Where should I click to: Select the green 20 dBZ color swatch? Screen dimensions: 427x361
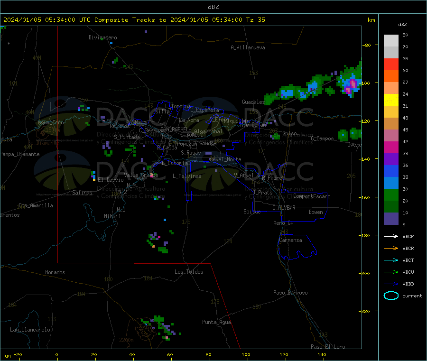[391, 194]
